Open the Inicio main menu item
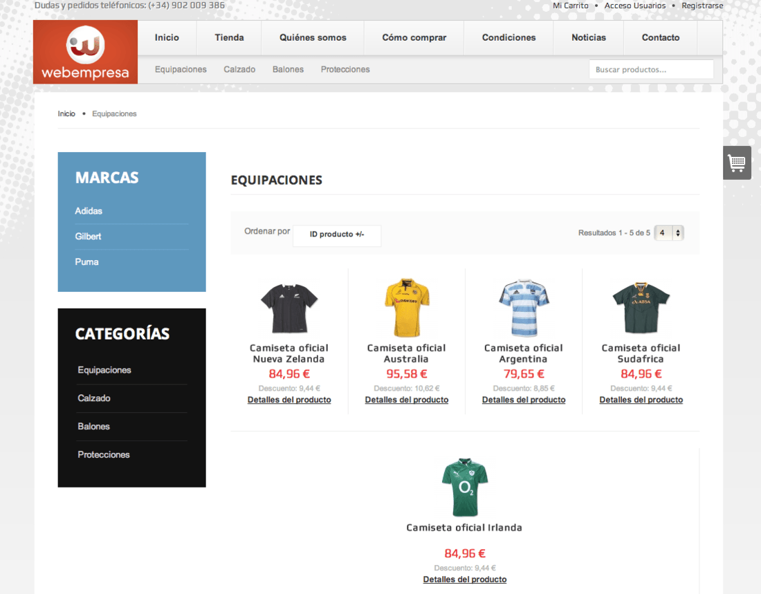The width and height of the screenshot is (761, 594). click(x=167, y=37)
